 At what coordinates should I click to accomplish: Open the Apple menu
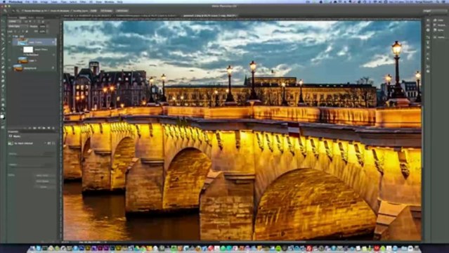click(x=4, y=1)
